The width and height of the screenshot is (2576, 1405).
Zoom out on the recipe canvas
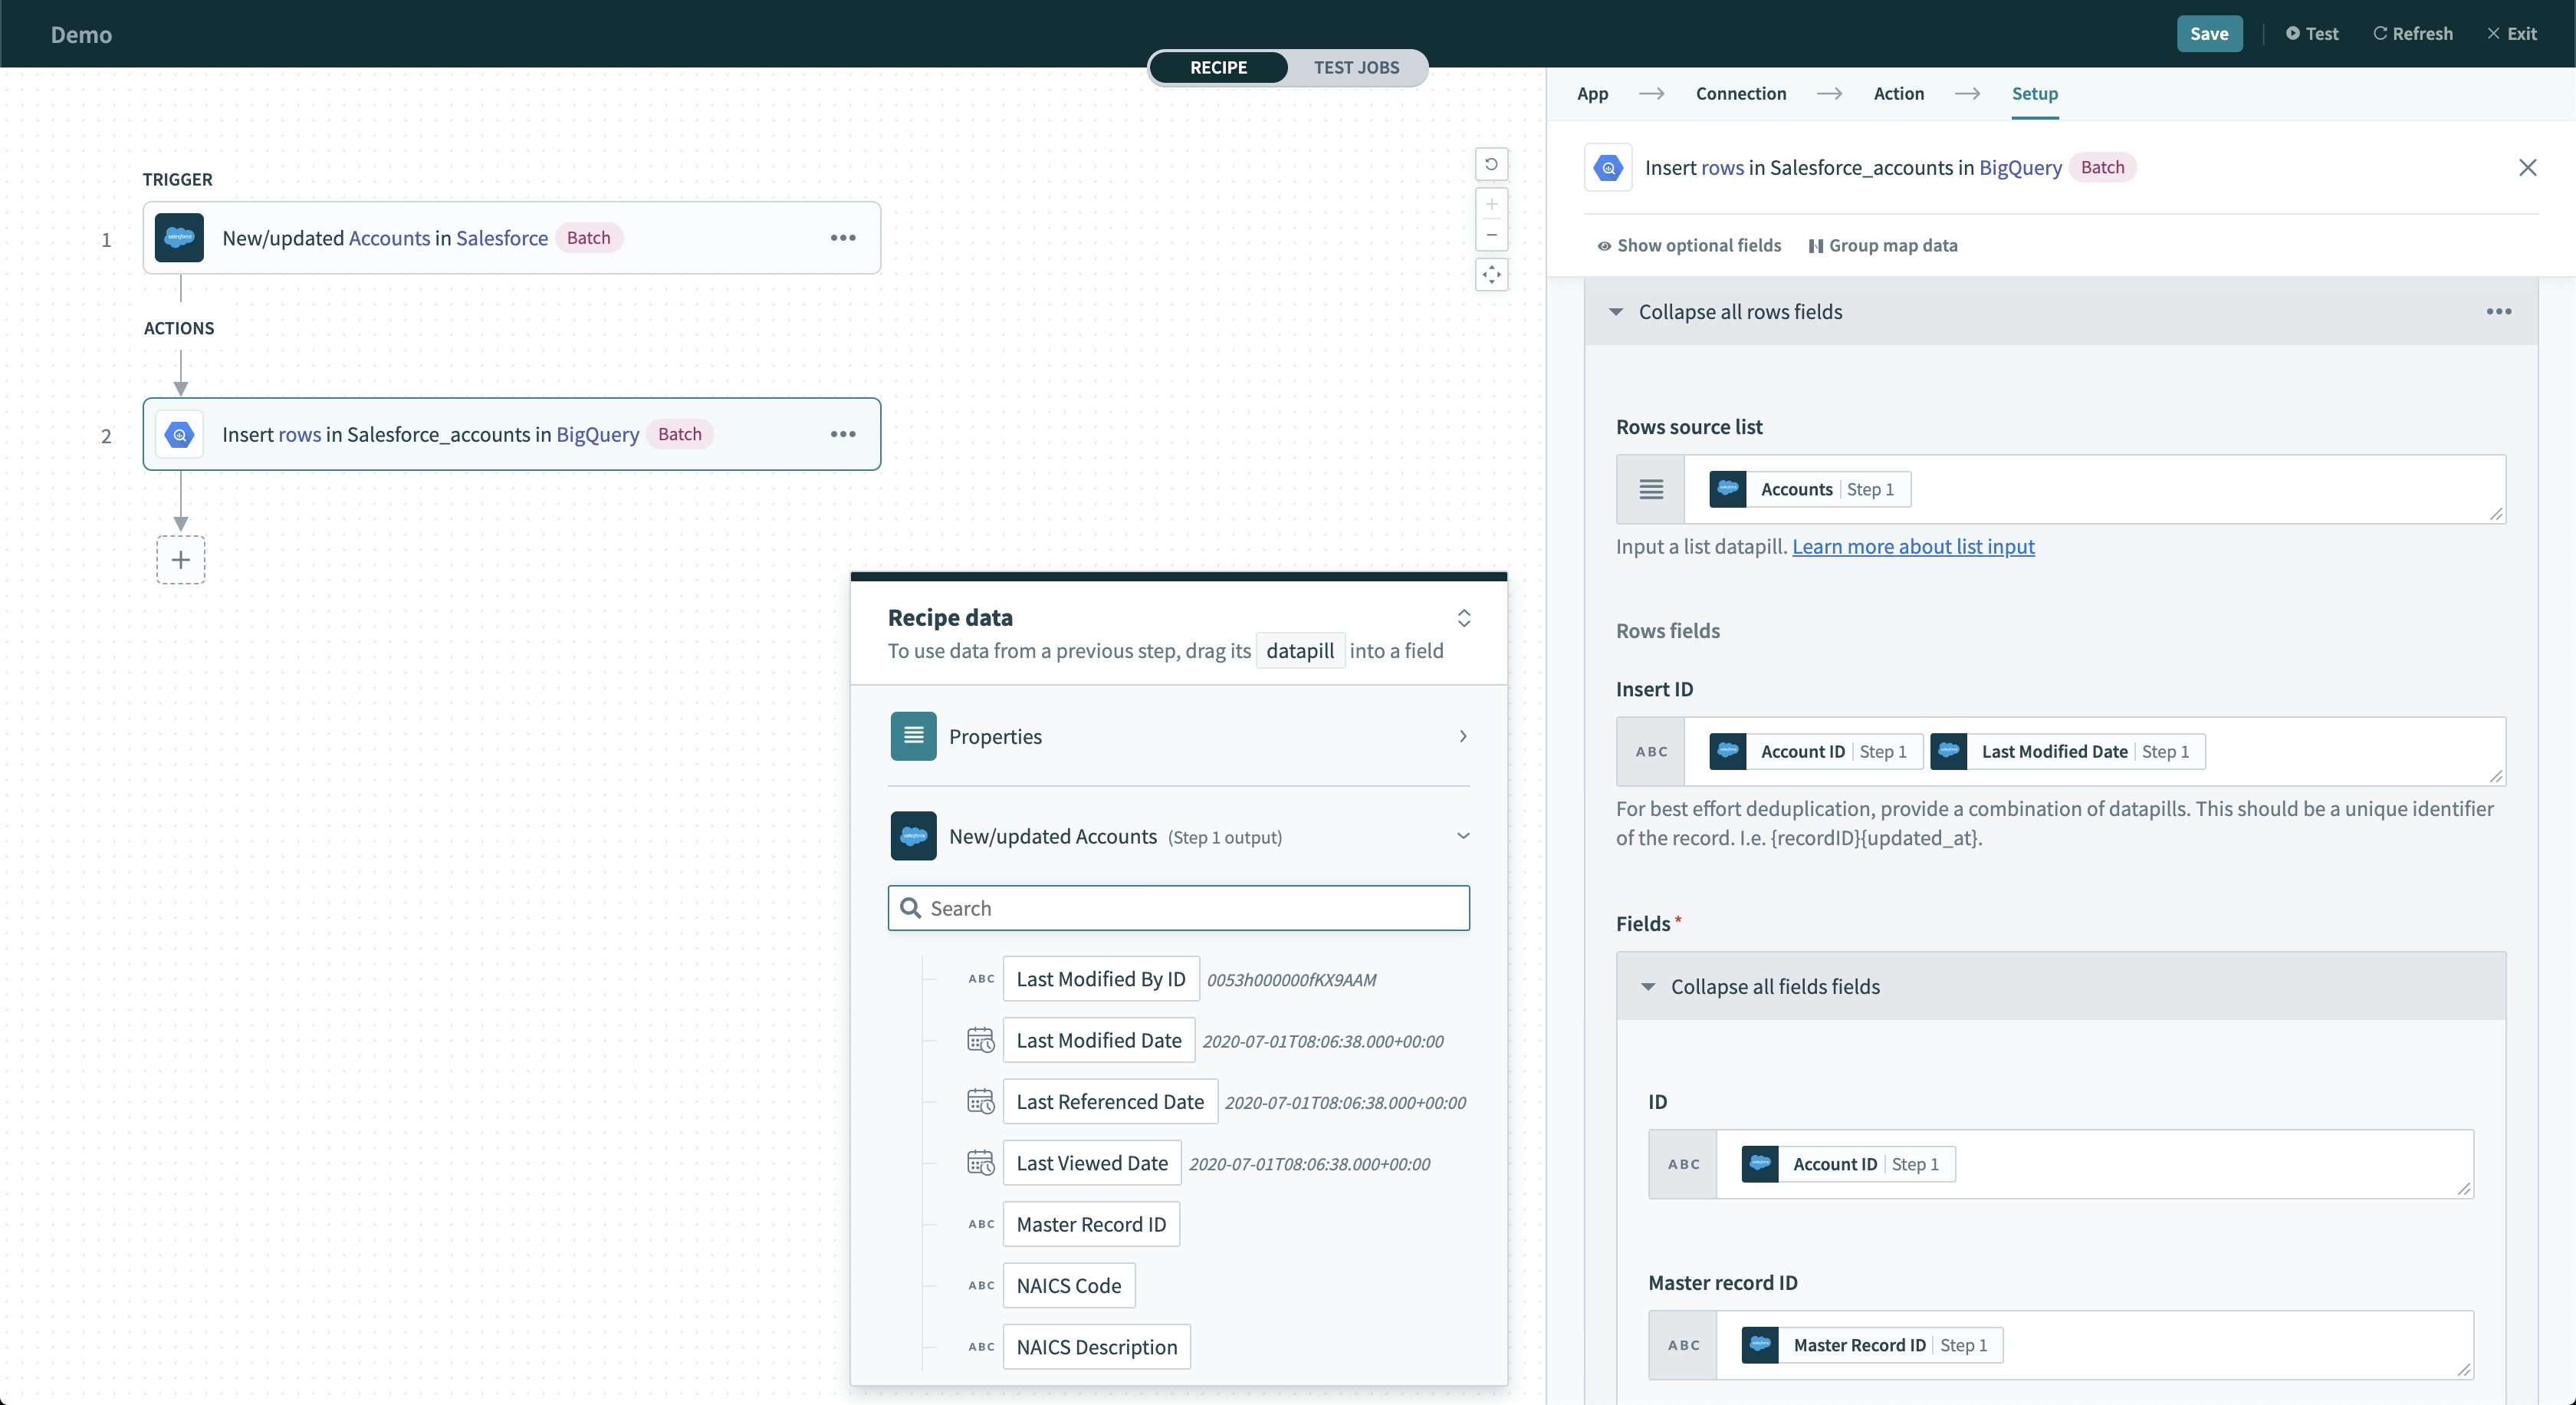1491,236
